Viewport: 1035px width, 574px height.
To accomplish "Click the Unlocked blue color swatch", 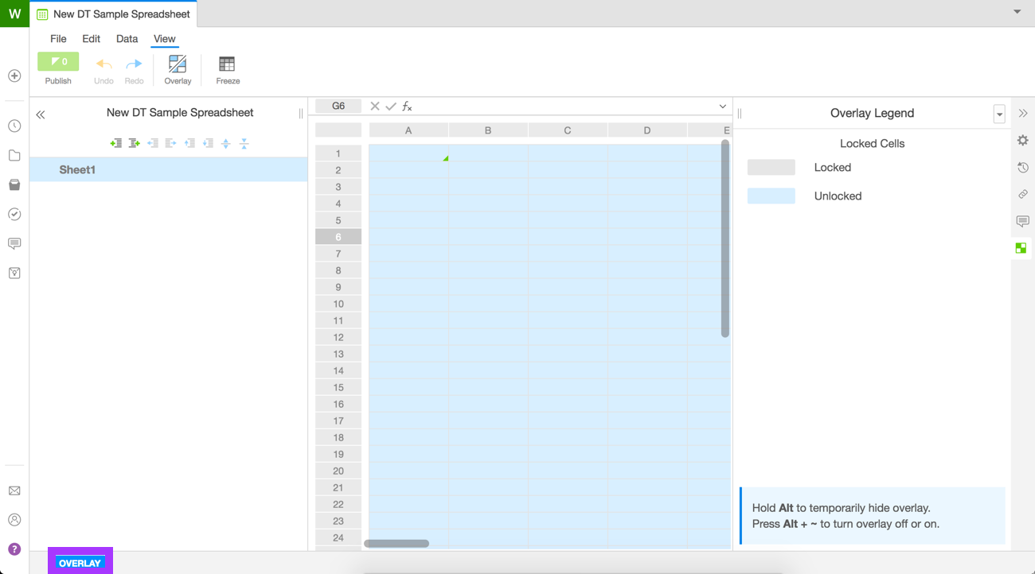I will [x=771, y=196].
